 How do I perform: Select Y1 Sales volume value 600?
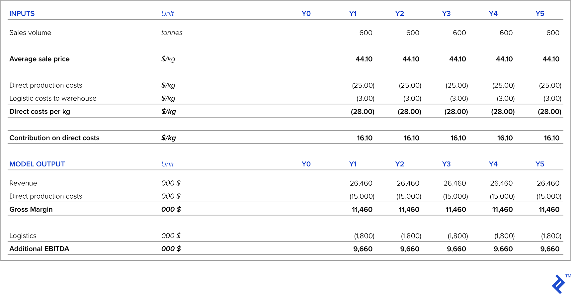pyautogui.click(x=366, y=33)
